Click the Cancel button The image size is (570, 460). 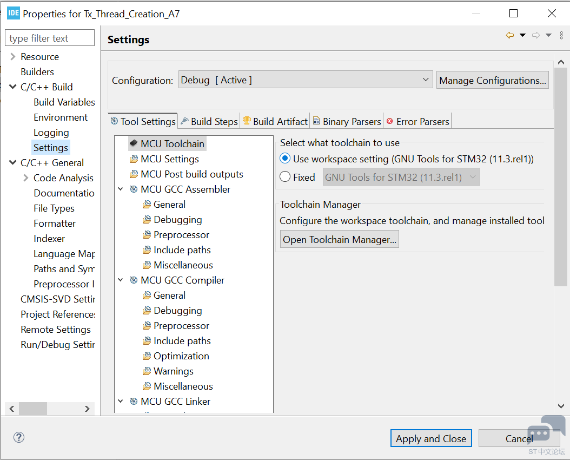tap(519, 438)
